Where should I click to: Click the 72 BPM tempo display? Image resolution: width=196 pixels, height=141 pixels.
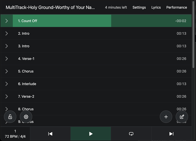click(15, 136)
